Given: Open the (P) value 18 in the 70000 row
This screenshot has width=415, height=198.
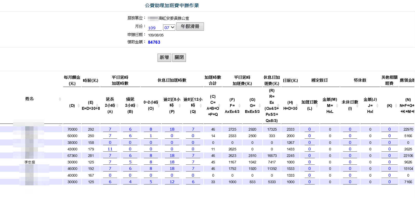Looking at the screenshot, I should tap(172, 129).
